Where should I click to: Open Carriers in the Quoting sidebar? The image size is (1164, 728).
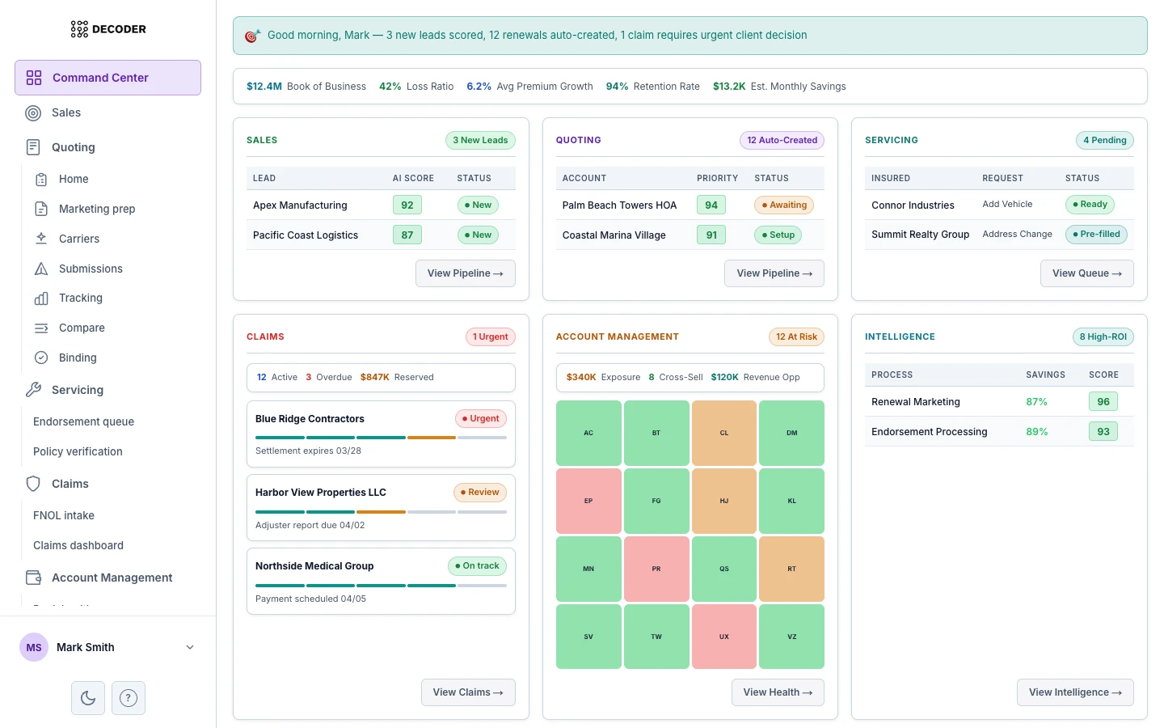click(78, 239)
